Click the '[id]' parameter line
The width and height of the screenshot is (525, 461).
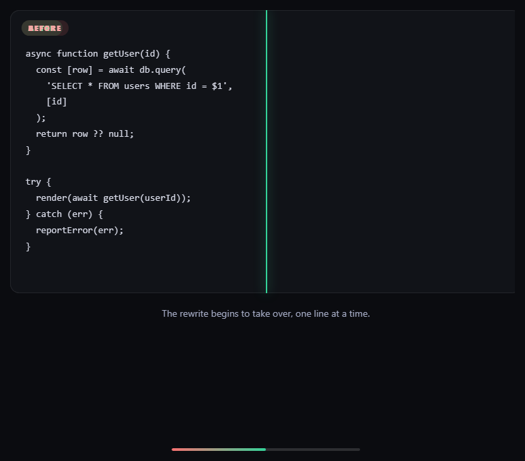57,102
